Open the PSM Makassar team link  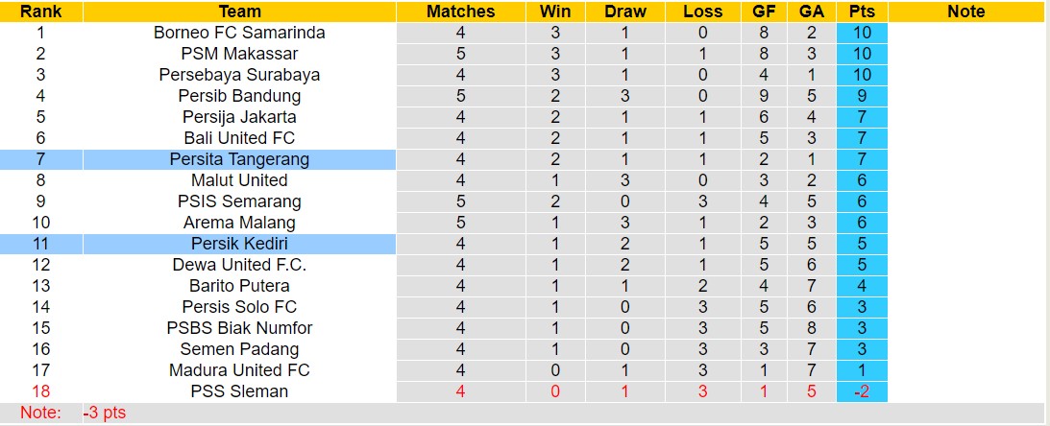[239, 54]
